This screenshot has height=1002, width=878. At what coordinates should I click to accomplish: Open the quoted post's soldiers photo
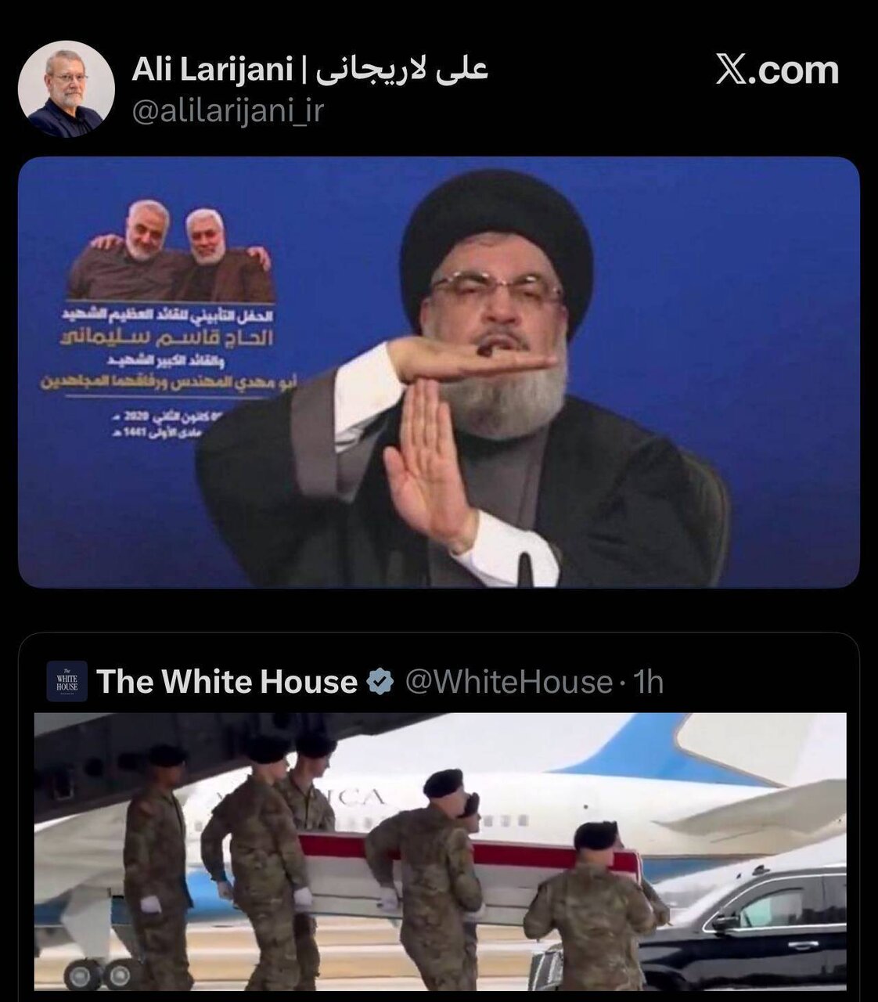[x=441, y=852]
